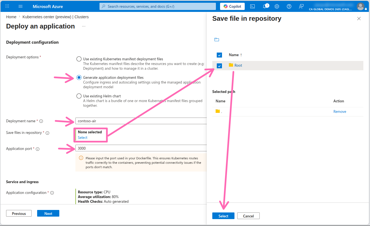Click the warning icon in the port notice
Viewport: 370px width, 226px height.
point(81,158)
